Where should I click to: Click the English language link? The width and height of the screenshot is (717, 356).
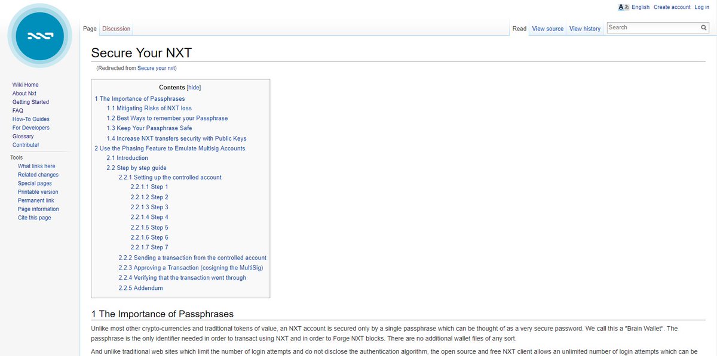[641, 7]
